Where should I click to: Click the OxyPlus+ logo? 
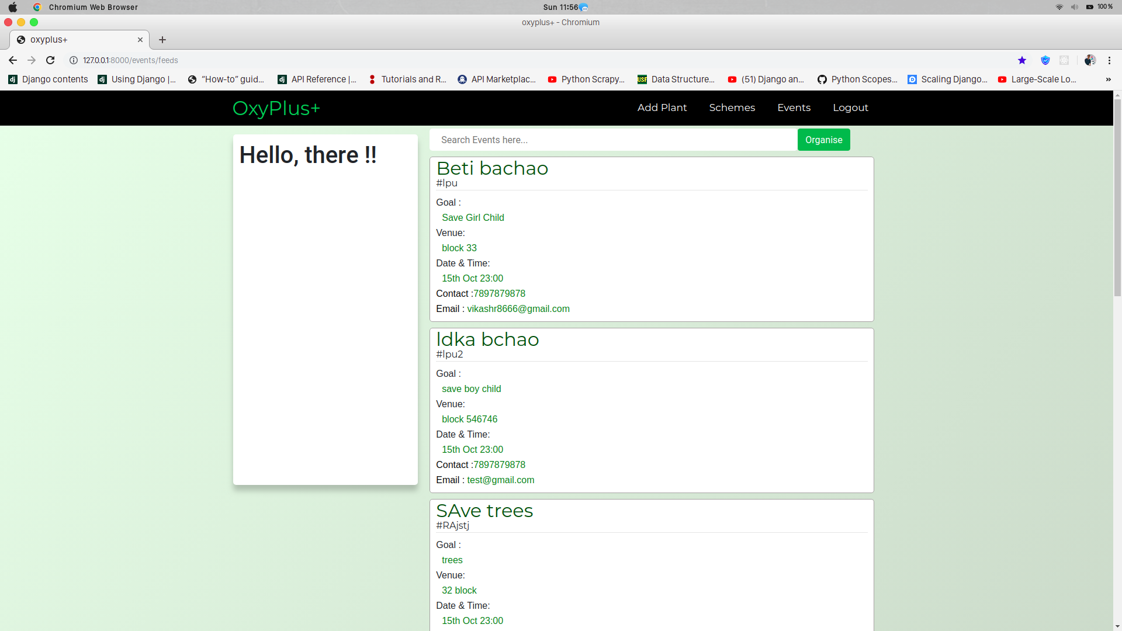click(276, 108)
